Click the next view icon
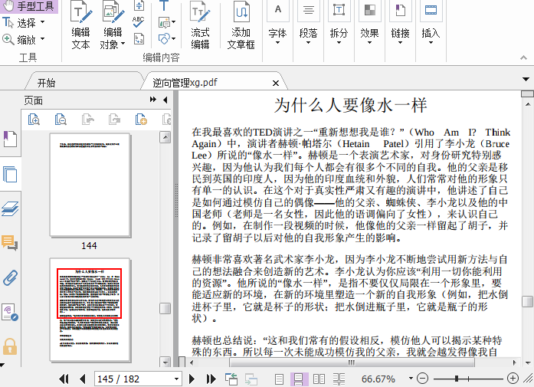 coord(251,379)
